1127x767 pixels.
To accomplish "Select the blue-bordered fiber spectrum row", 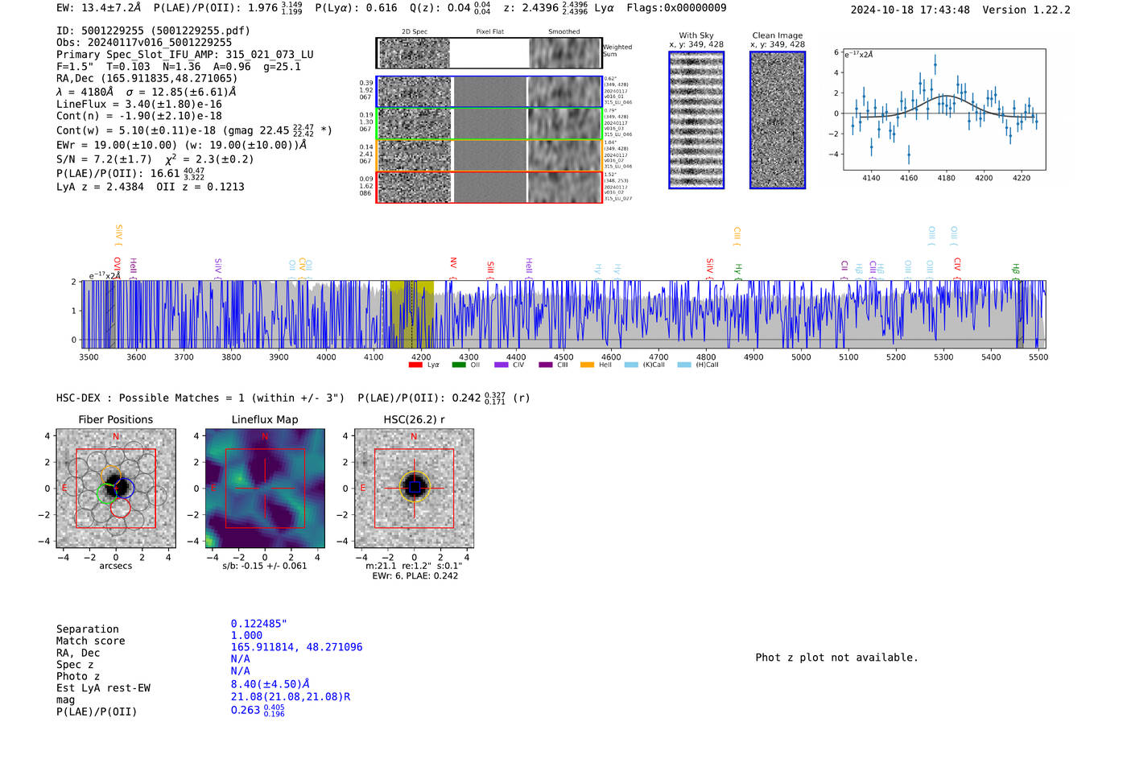I will pyautogui.click(x=489, y=92).
